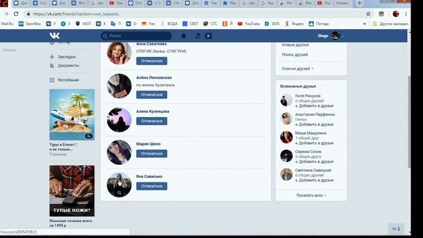423x238 pixels.
Task: Click the address bar URL
Action: coord(76,14)
